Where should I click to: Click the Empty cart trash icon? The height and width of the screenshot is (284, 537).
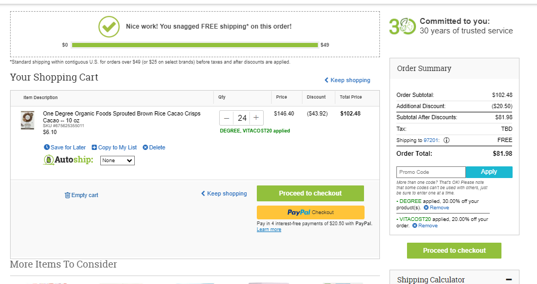coord(67,195)
